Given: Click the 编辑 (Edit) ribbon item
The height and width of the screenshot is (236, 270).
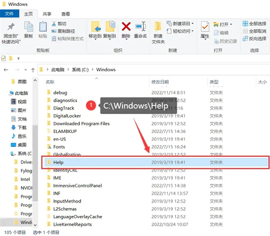Looking at the screenshot, I should 221,33.
